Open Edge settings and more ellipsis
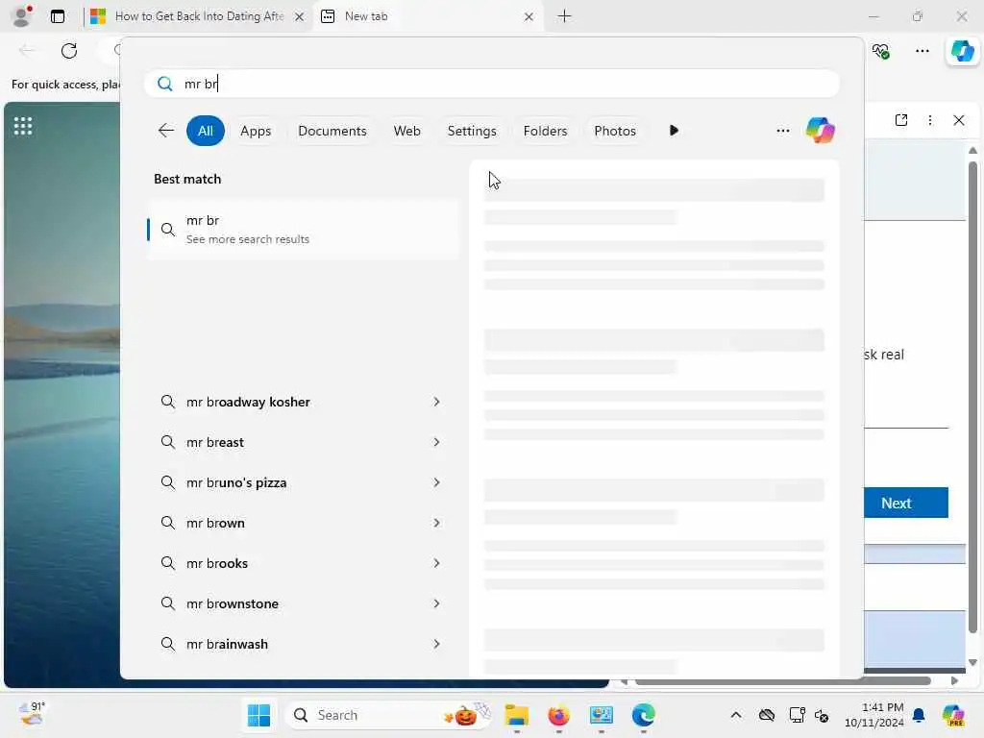 [922, 51]
